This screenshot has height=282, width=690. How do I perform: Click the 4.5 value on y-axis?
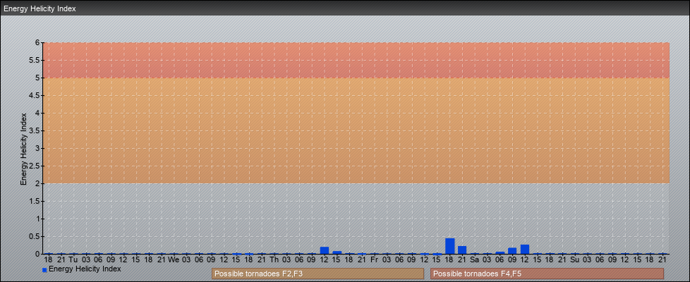(x=35, y=95)
